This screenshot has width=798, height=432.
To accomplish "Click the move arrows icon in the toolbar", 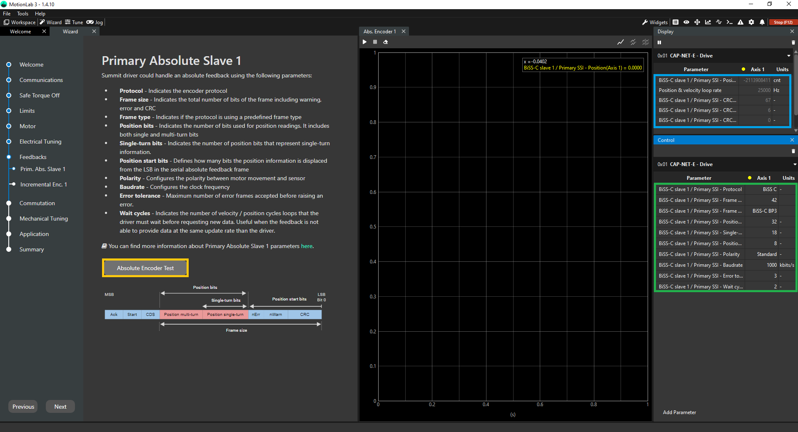I will [x=697, y=22].
